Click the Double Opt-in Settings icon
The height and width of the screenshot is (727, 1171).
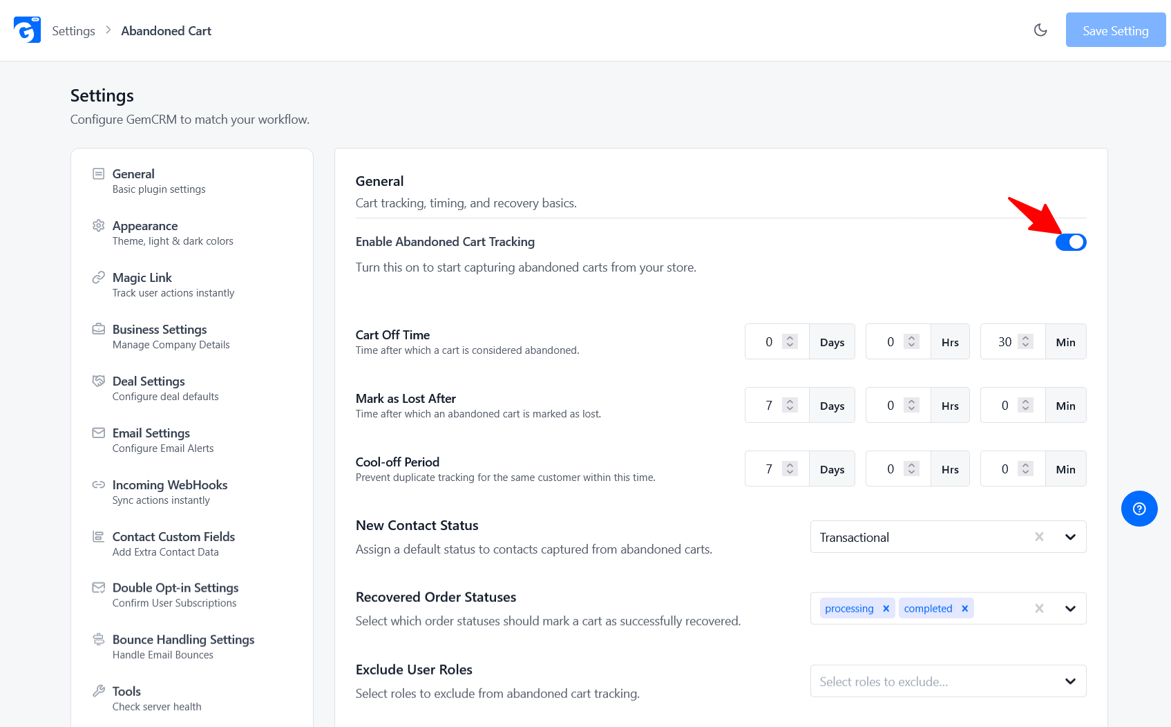point(99,587)
